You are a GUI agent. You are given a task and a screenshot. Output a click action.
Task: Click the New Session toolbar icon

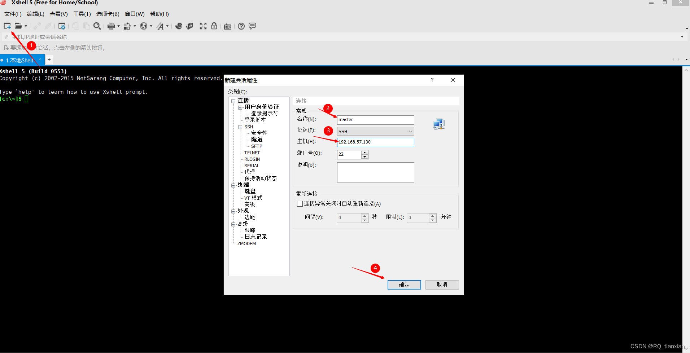click(7, 26)
